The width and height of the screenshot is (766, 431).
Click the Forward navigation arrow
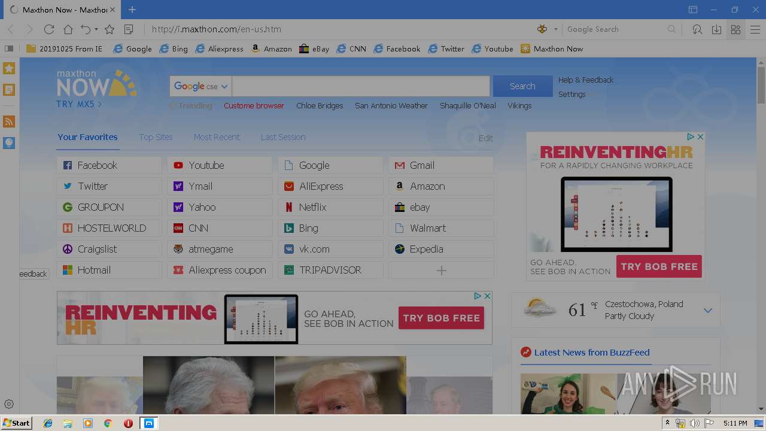[29, 29]
